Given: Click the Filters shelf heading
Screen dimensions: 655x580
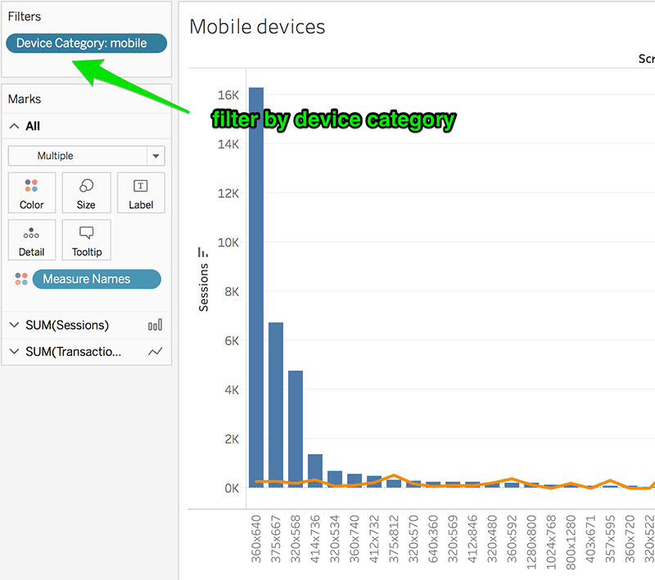Looking at the screenshot, I should tap(25, 16).
